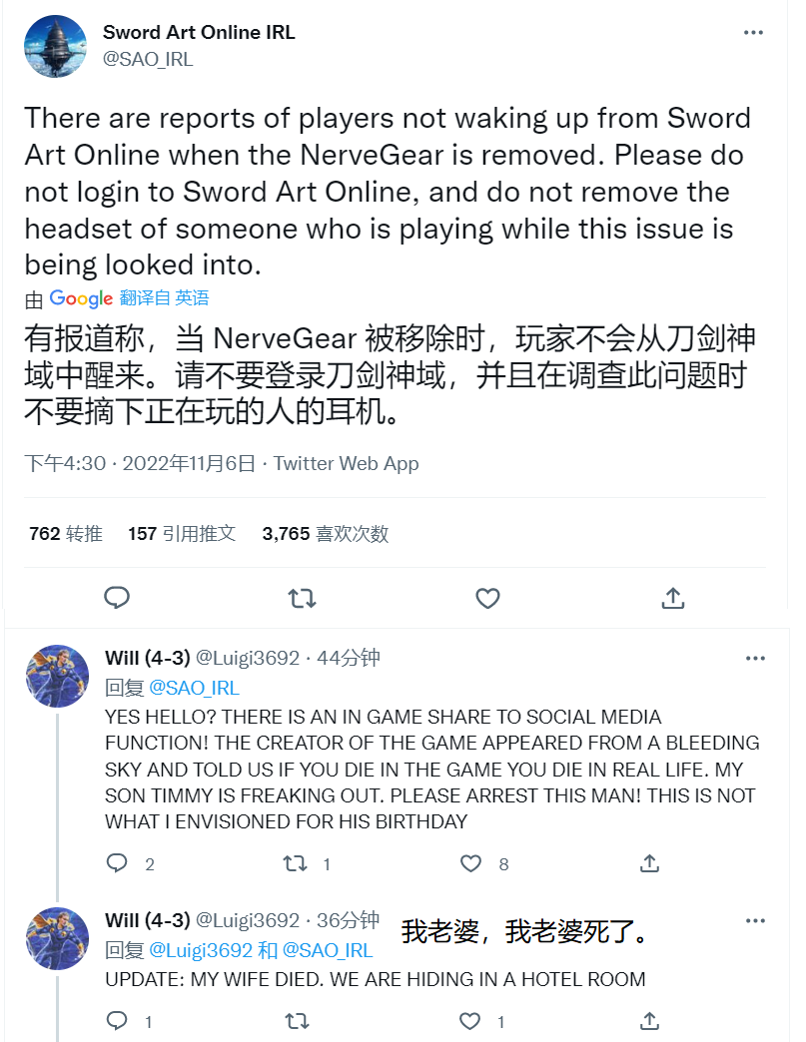Reply to the main SAO_IRL tweet
This screenshot has width=806, height=1042.
(118, 598)
